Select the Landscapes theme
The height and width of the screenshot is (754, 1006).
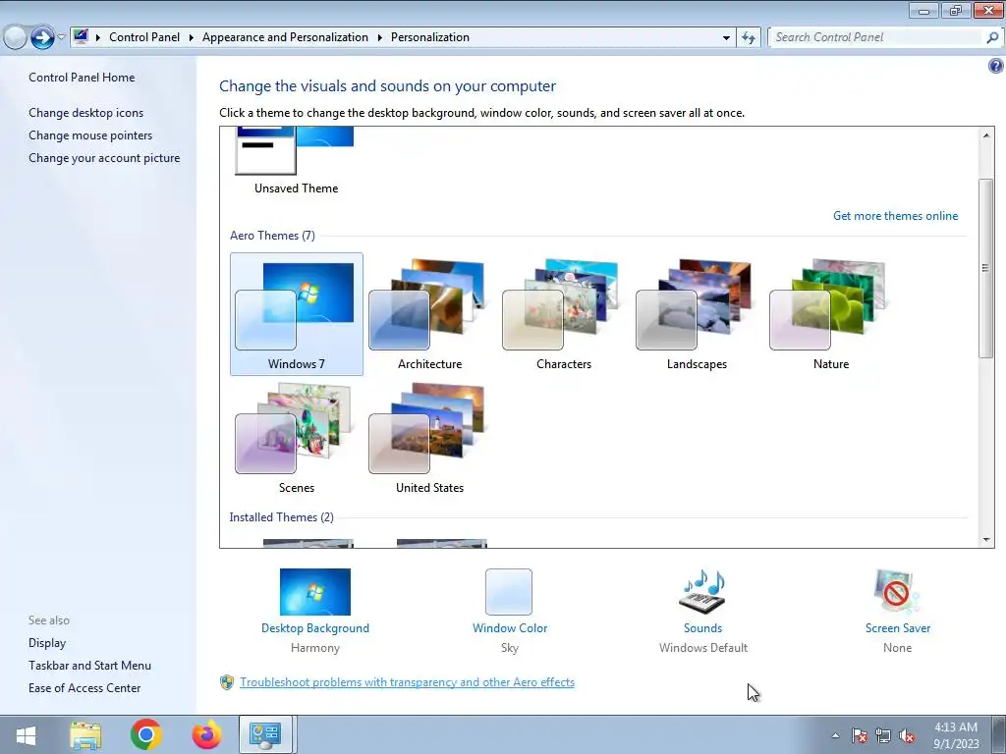click(x=697, y=313)
